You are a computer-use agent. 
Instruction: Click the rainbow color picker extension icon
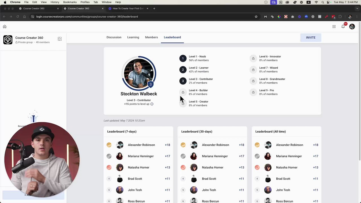pyautogui.click(x=279, y=17)
